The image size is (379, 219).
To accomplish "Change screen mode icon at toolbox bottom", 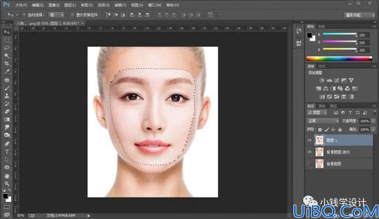I will pos(7,215).
